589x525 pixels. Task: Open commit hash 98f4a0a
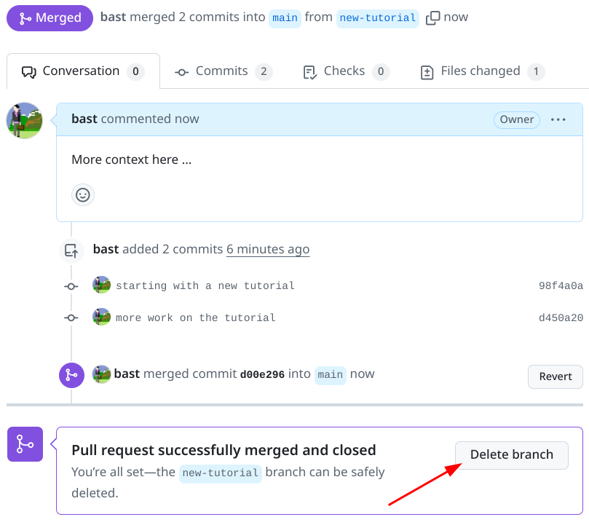click(x=561, y=286)
